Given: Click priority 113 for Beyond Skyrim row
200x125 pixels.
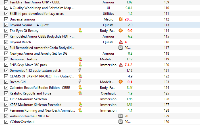Looking at the screenshot, I should coord(166,25).
